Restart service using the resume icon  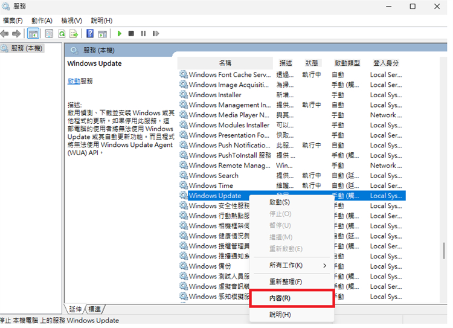[x=156, y=34]
